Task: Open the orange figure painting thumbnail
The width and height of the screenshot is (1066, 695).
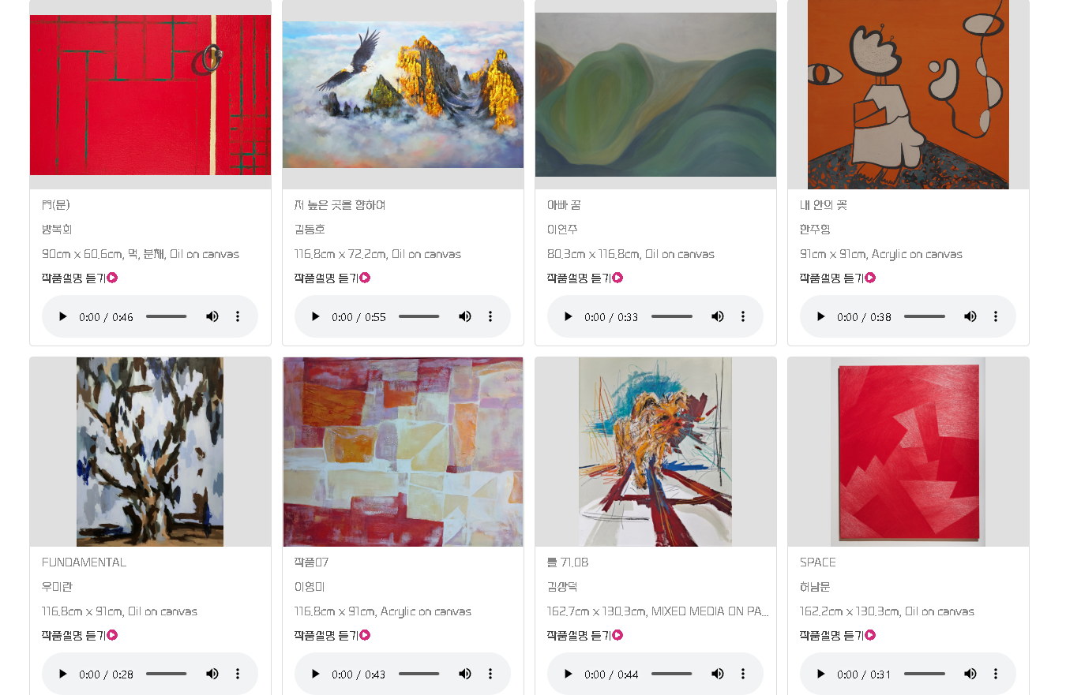Action: point(908,95)
